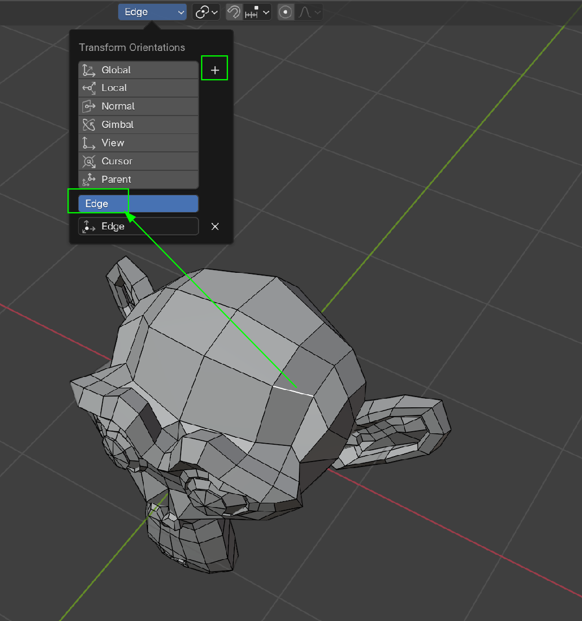Click the plus button to create orientation
The width and height of the screenshot is (582, 621).
215,70
